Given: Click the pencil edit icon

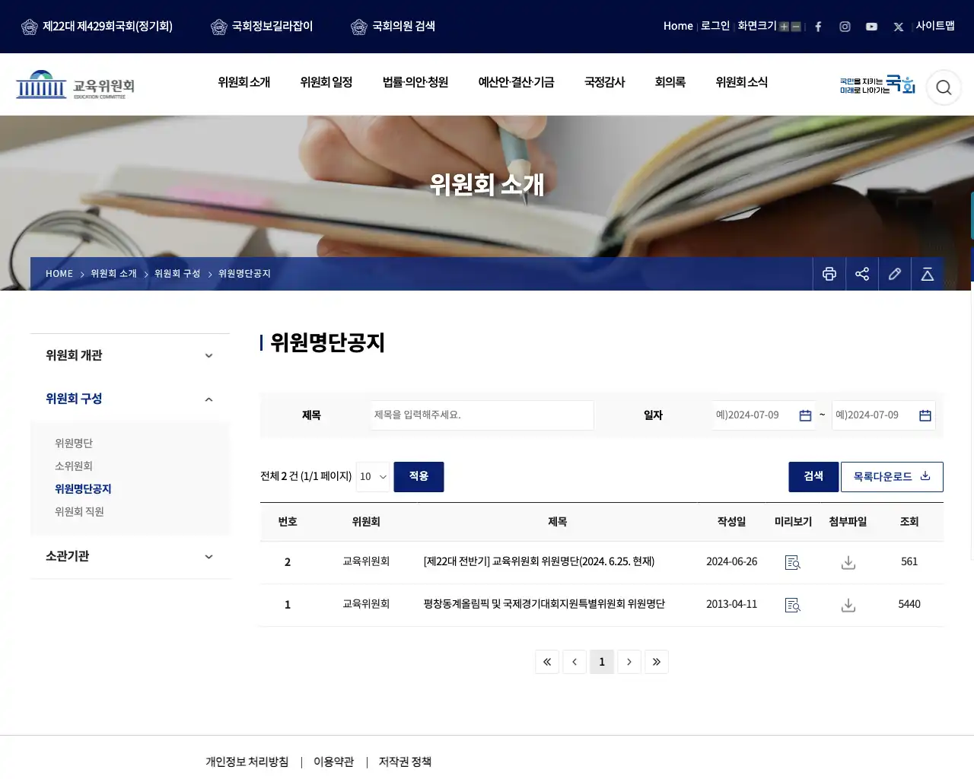Looking at the screenshot, I should 895,274.
